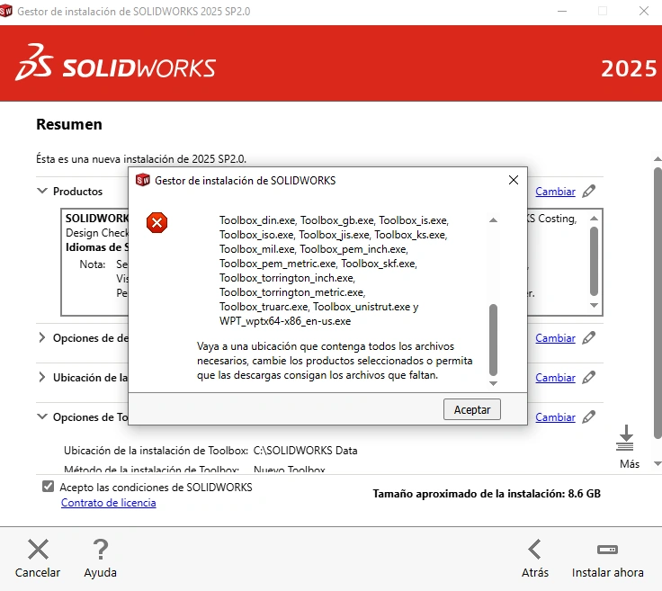Click Cambiar link for Productos

coord(555,192)
